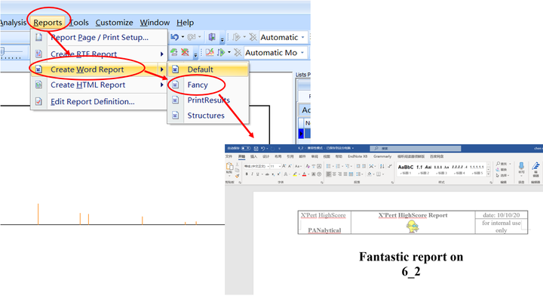Click the red X delete pattern icon
The height and width of the screenshot is (302, 543).
(186, 52)
